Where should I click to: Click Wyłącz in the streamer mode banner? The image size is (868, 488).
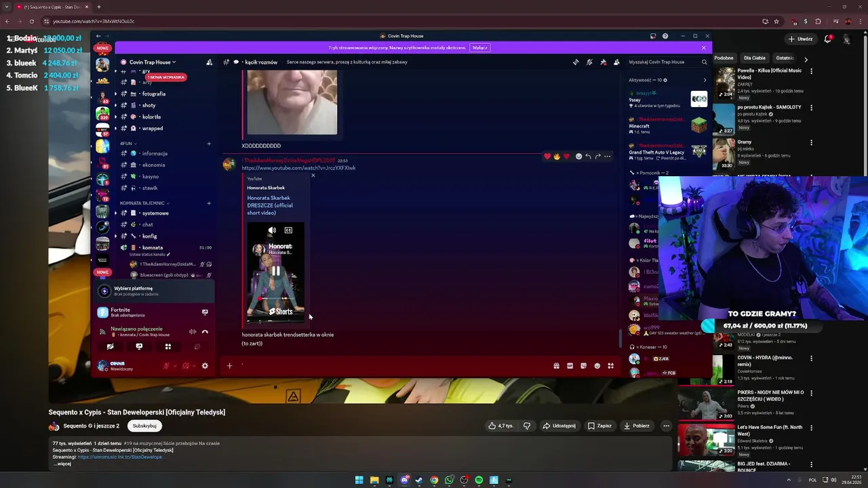[479, 48]
